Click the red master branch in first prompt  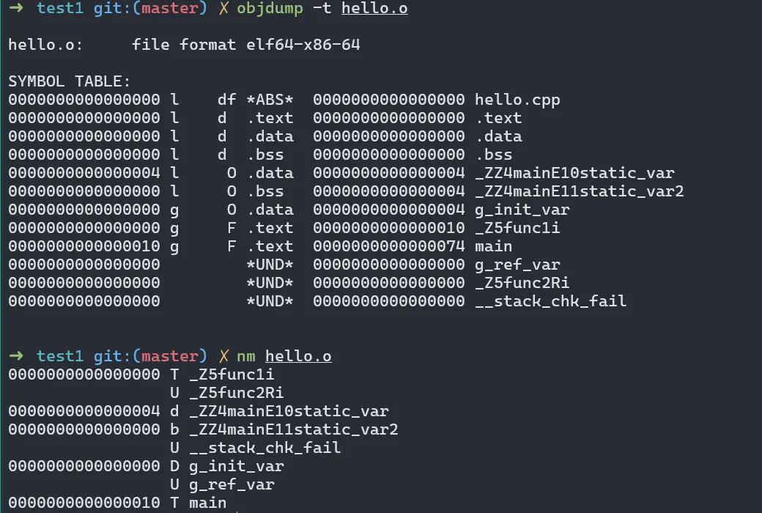[x=169, y=9]
